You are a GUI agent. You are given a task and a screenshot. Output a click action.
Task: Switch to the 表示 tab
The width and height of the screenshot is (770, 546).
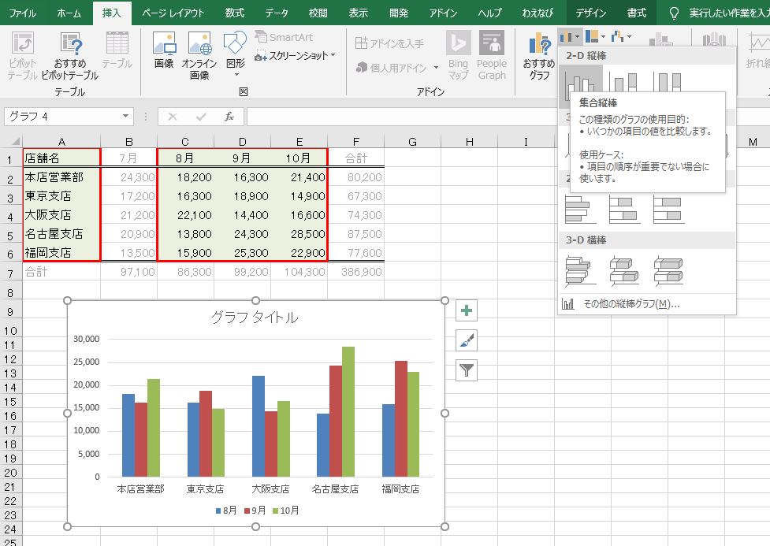pos(358,13)
